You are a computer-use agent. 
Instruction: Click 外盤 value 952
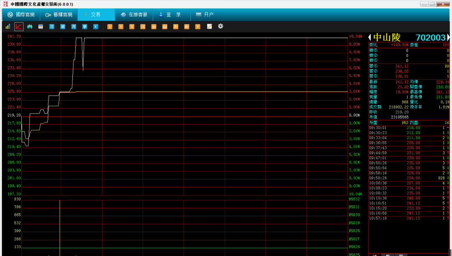pyautogui.click(x=405, y=123)
